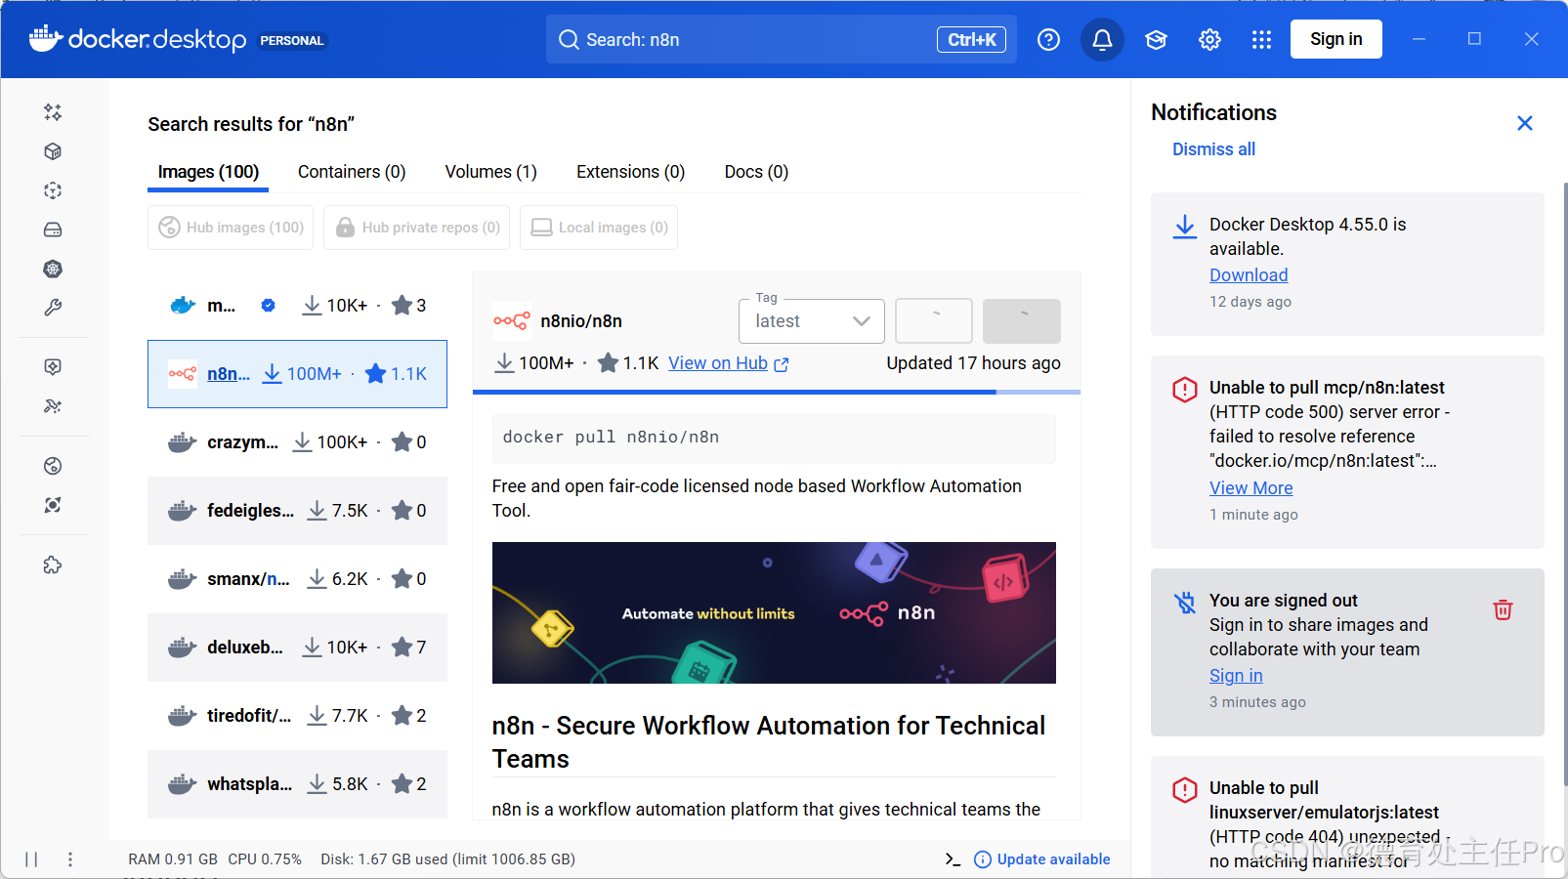Open the Extensions puzzle icon in sidebar
1568x879 pixels.
click(53, 565)
